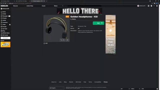Click the Try On button
The height and width of the screenshot is (90, 160).
62,40
